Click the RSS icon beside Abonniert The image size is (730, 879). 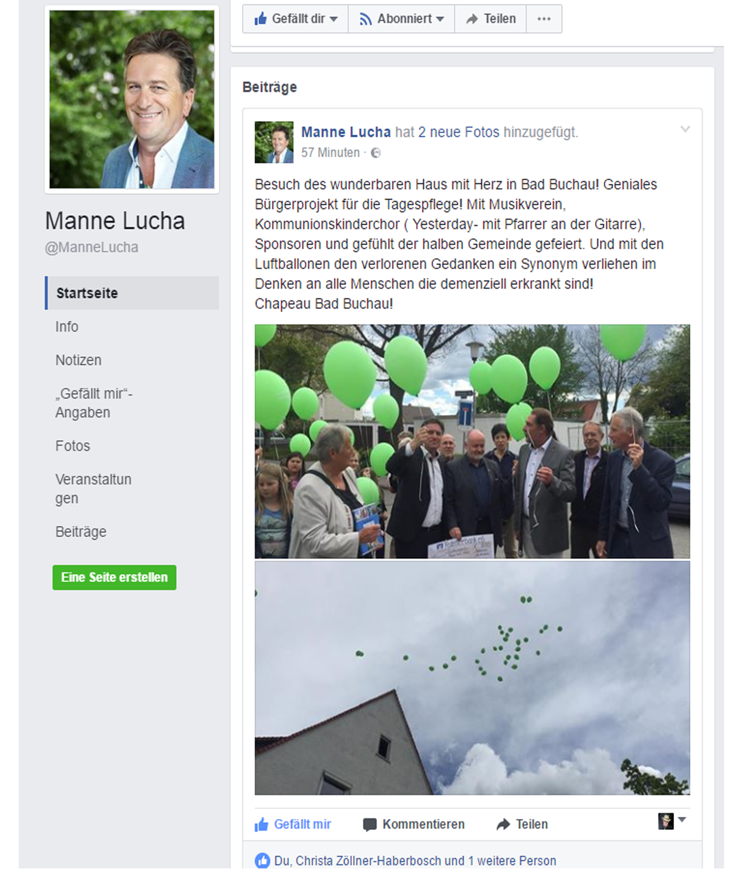point(365,19)
